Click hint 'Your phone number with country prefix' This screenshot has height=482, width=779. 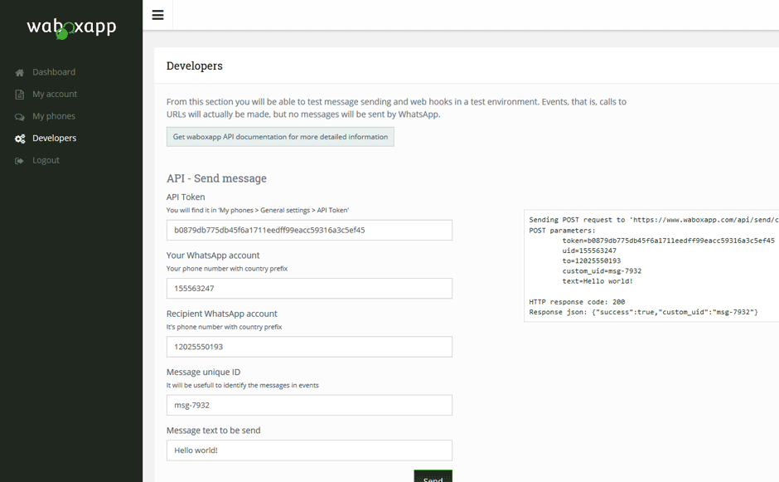click(x=226, y=269)
